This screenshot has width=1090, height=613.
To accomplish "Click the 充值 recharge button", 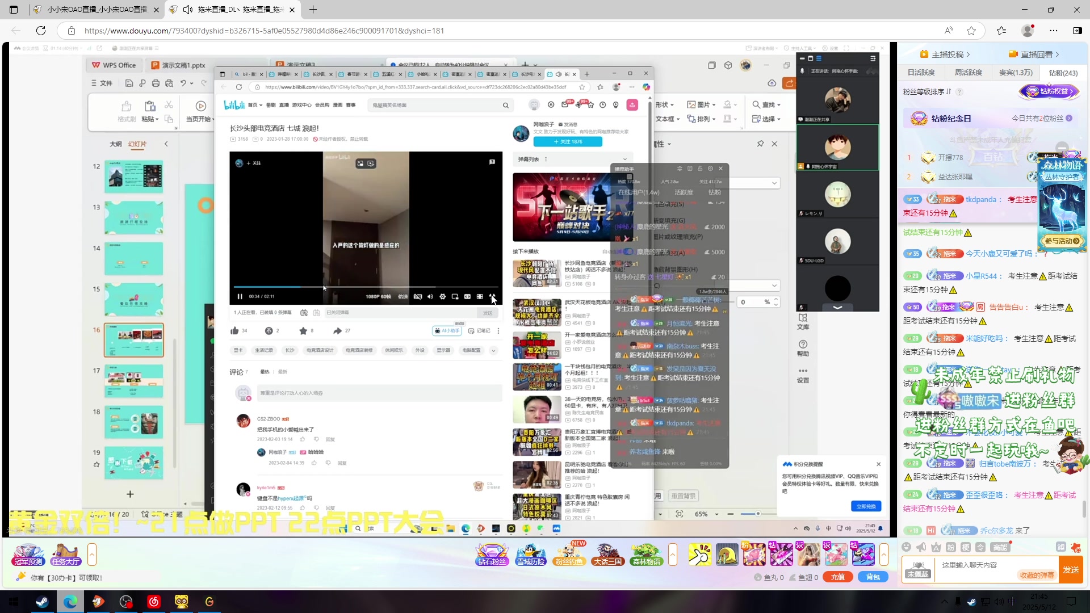I will (837, 577).
